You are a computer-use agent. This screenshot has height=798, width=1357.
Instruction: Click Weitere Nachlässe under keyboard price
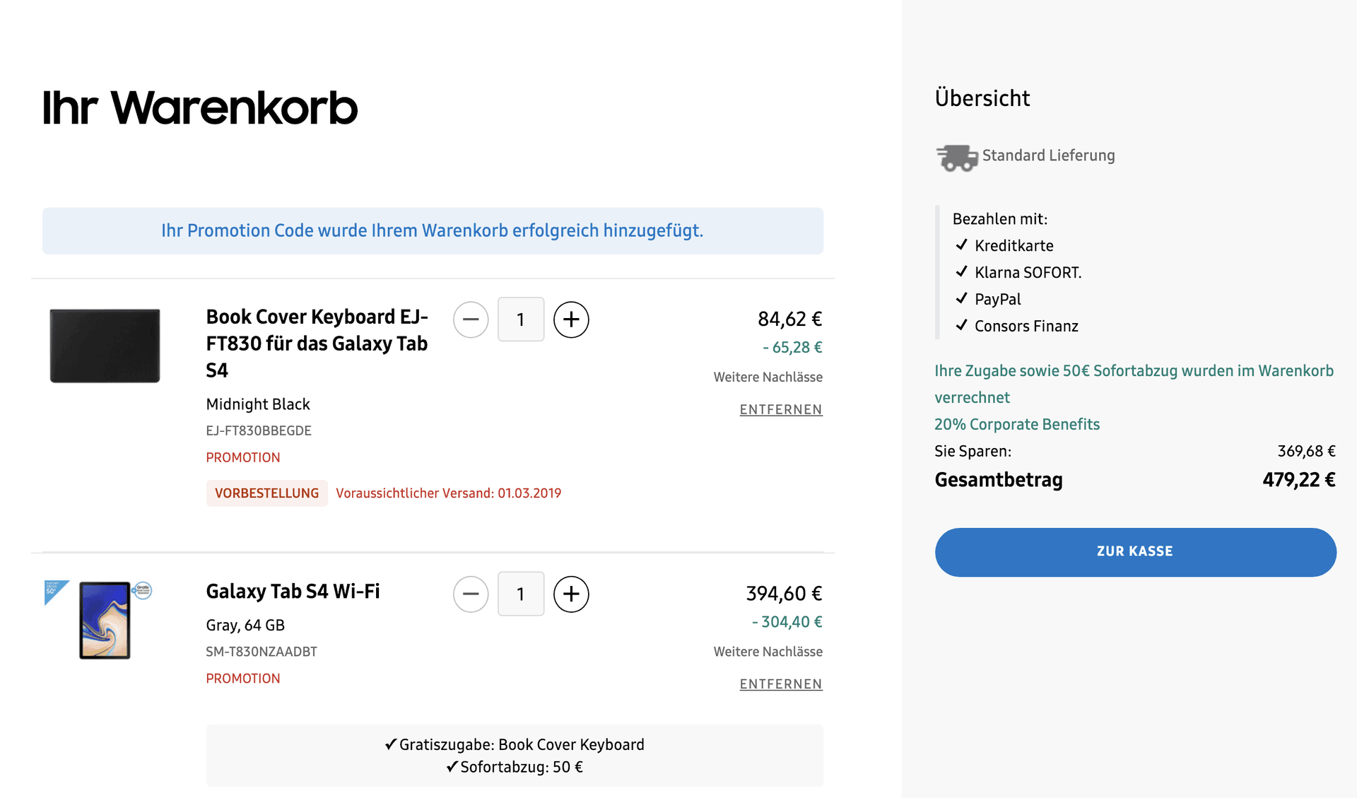click(x=768, y=377)
